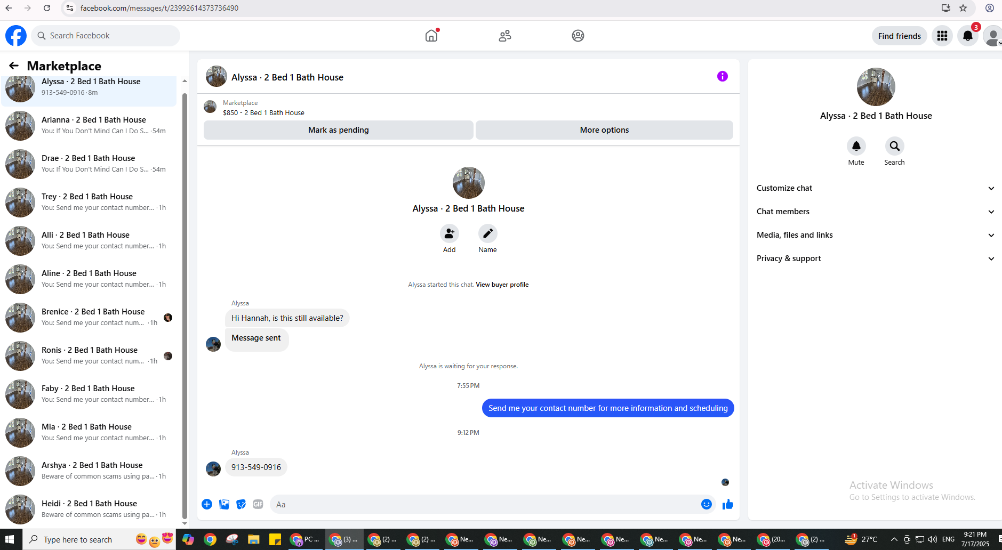Open the account profile avatar menu
Screen dimensions: 1002x550
992,36
